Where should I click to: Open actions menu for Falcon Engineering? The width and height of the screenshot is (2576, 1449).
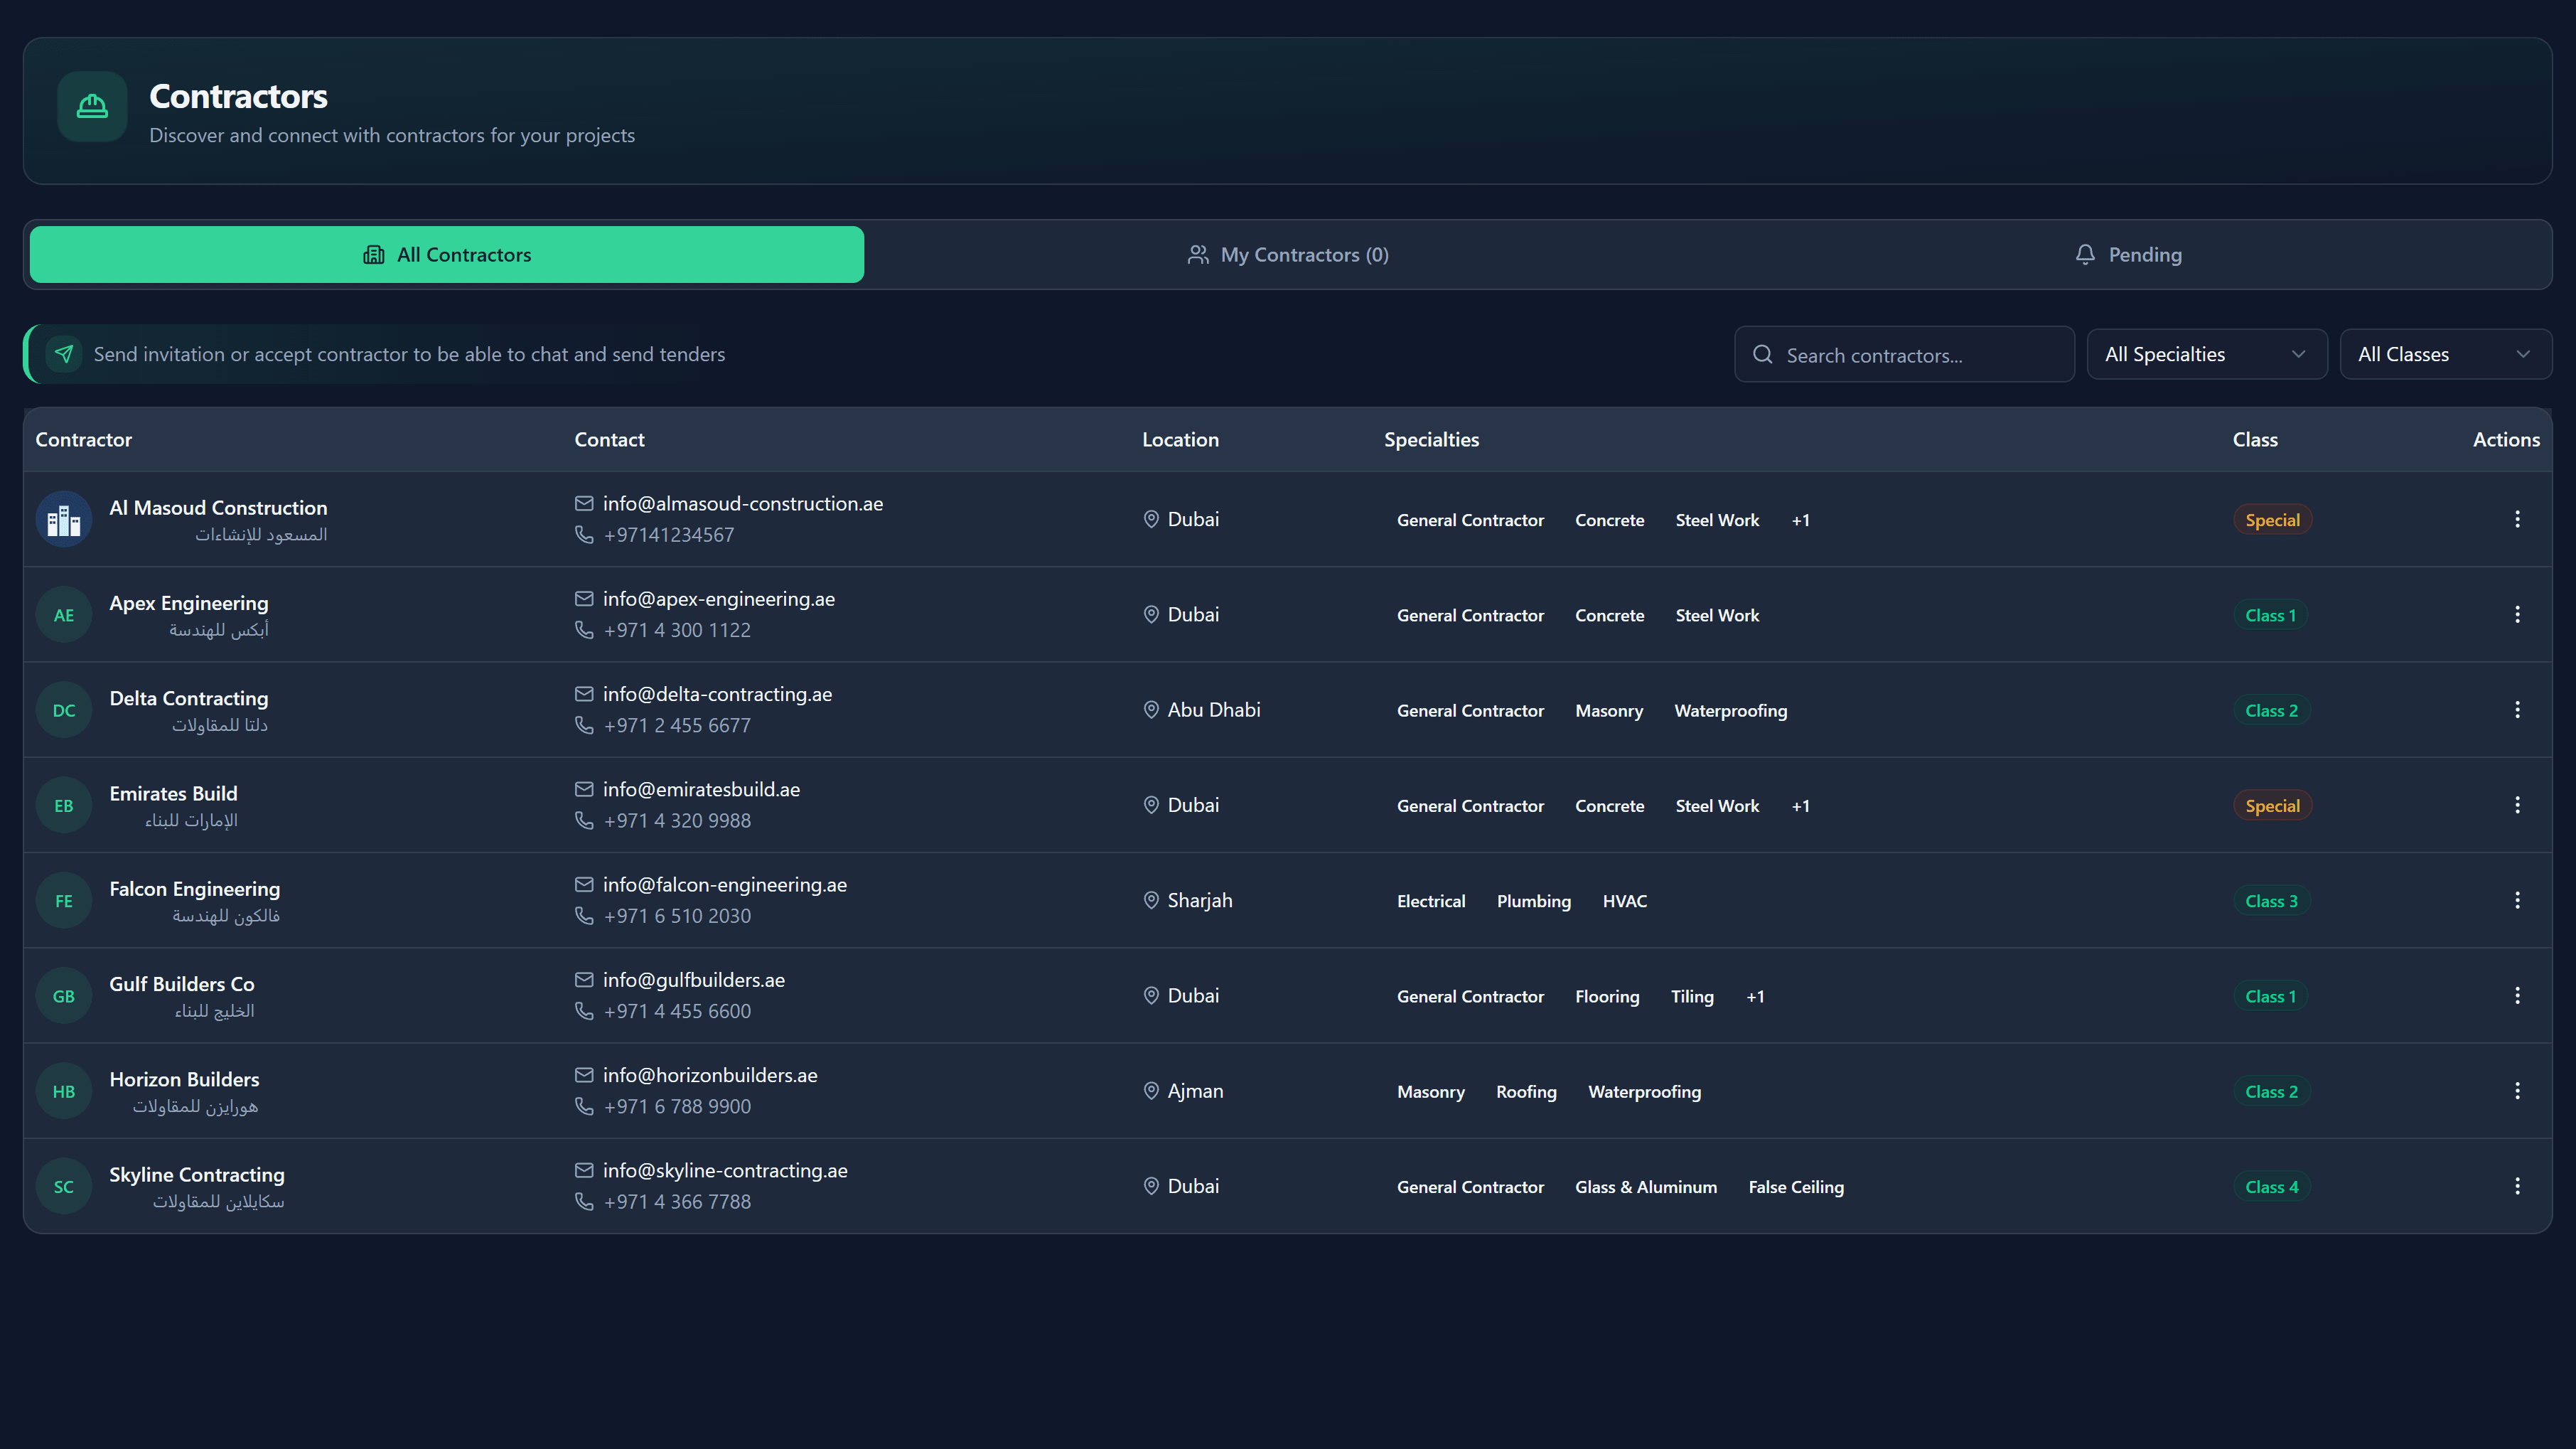click(2517, 900)
